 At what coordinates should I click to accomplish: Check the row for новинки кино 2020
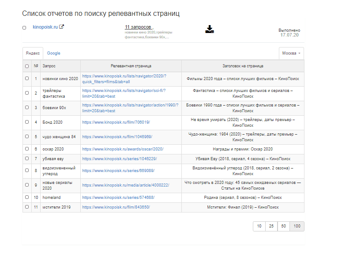27,78
